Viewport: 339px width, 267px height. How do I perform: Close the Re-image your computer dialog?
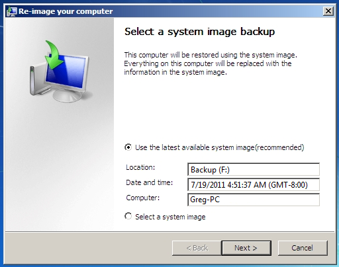328,11
